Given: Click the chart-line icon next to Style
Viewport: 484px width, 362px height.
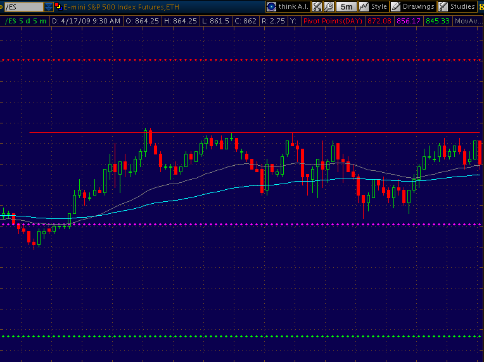Looking at the screenshot, I should (x=364, y=6).
